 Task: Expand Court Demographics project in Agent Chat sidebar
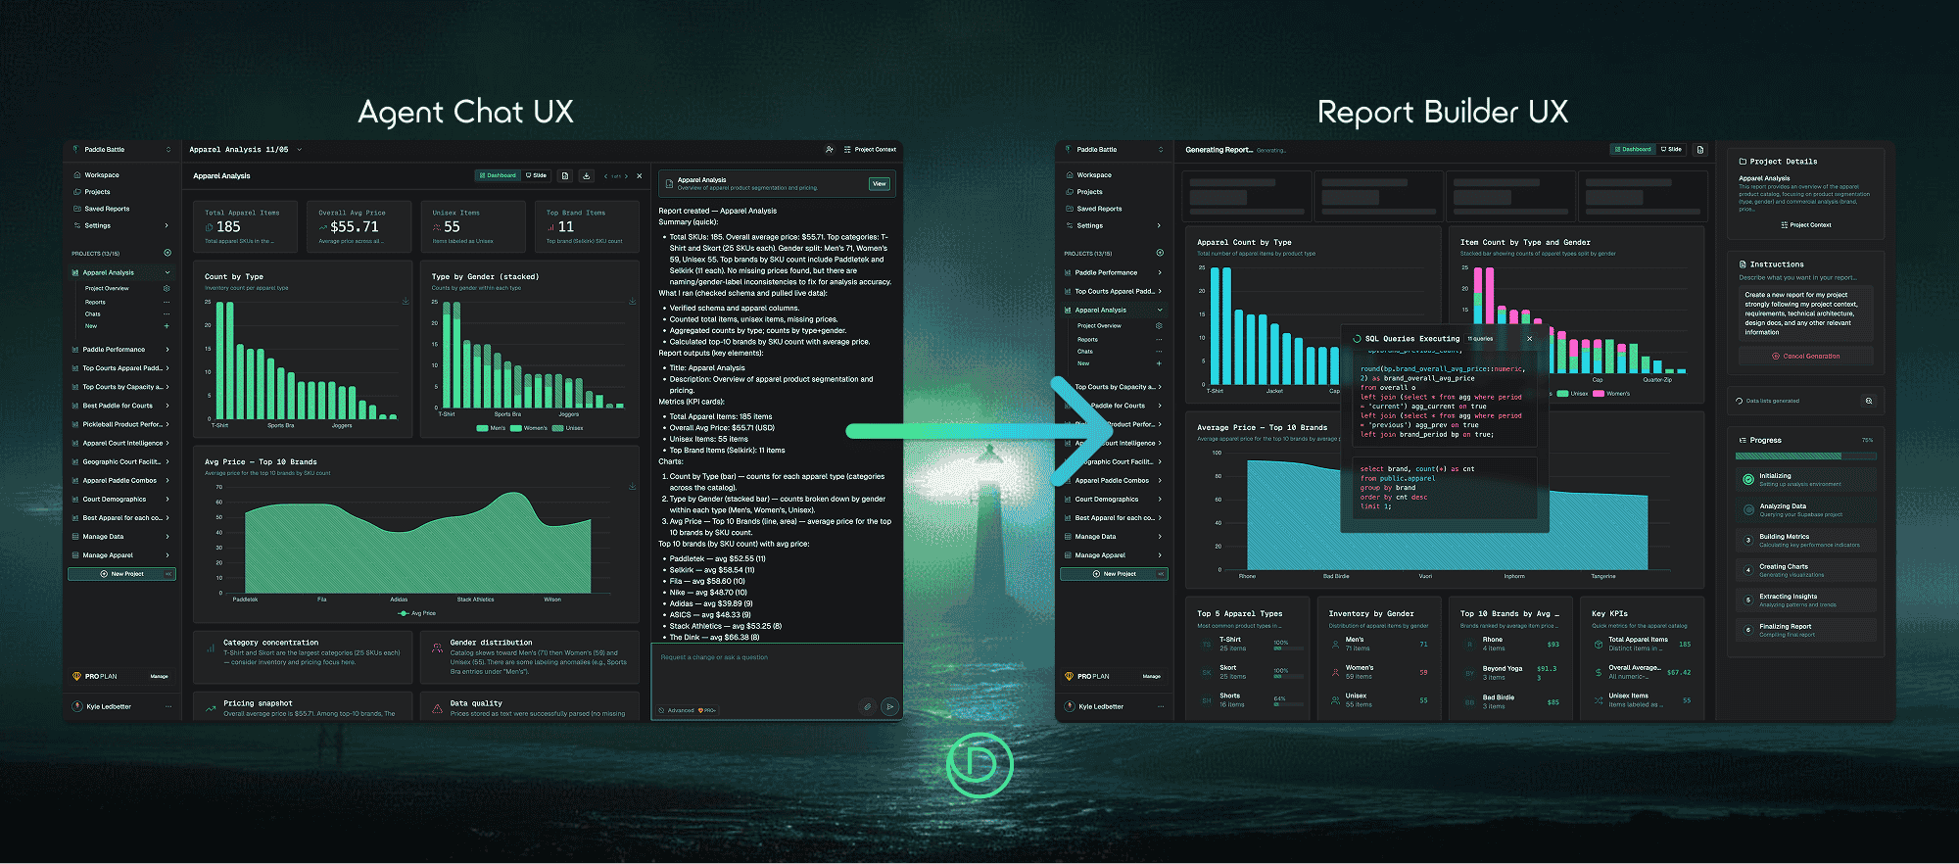167,500
